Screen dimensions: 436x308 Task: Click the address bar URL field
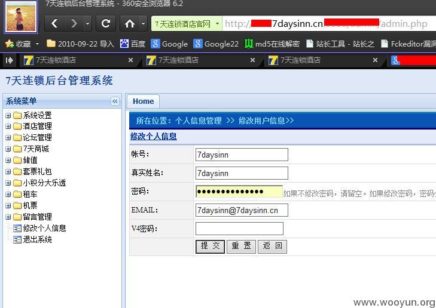tap(329, 24)
